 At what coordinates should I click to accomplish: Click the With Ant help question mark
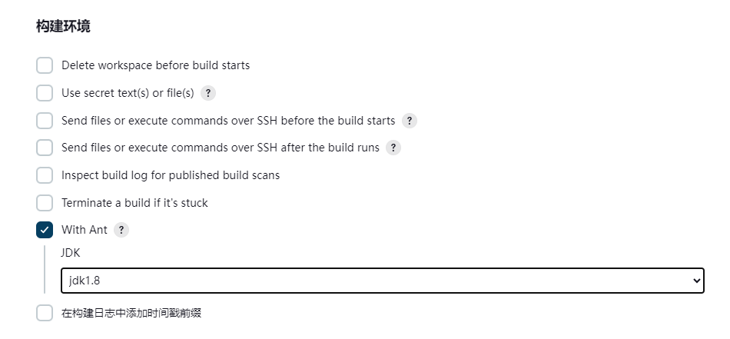(121, 230)
